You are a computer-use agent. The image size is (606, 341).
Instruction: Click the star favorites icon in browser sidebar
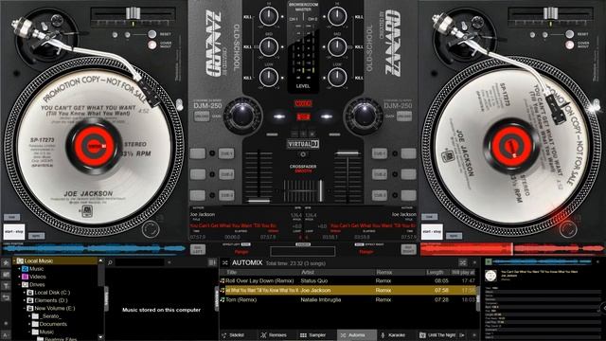click(6, 262)
